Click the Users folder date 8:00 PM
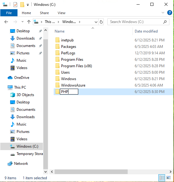Viewport: 174px width, 182px height. tap(149, 72)
